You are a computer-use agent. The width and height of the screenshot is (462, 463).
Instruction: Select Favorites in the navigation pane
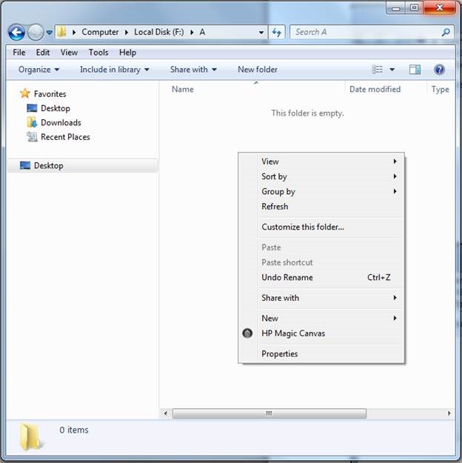pos(50,94)
